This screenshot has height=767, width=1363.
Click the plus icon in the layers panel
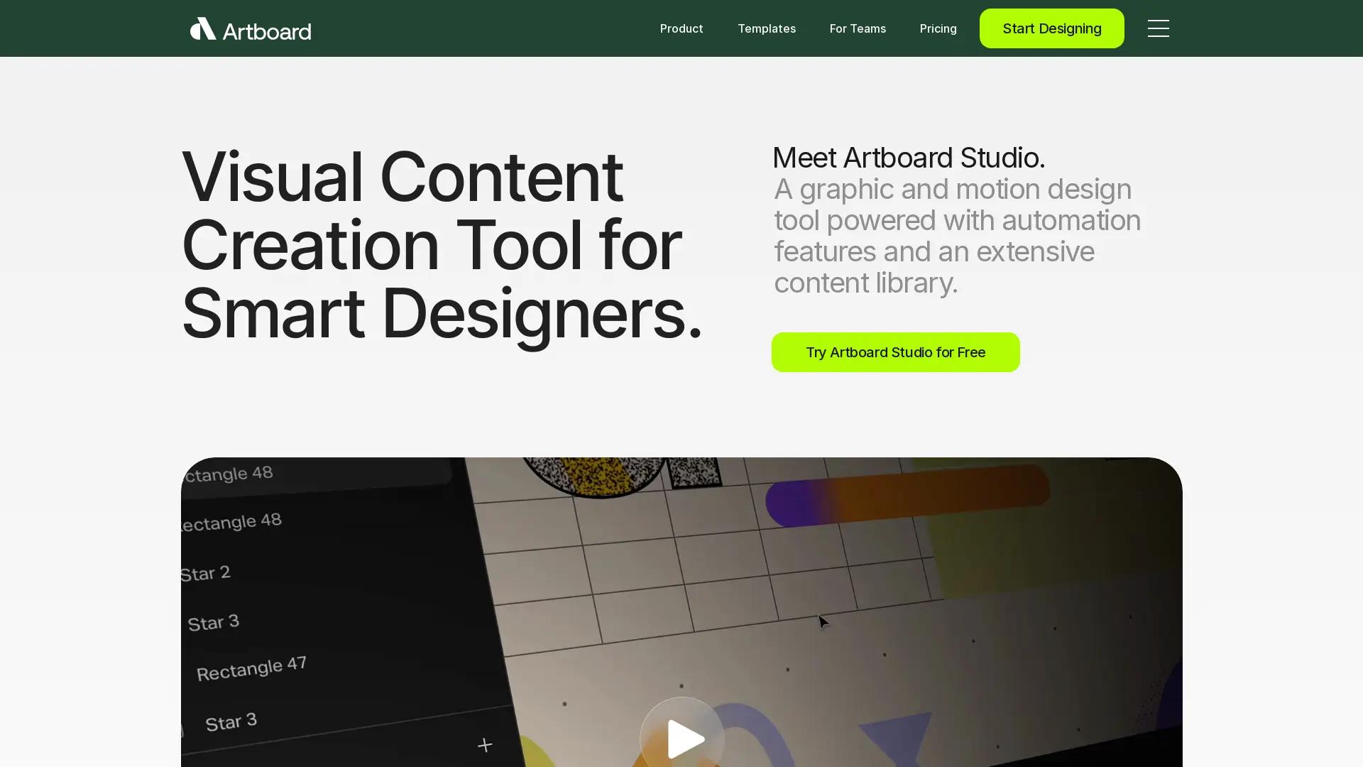485,745
